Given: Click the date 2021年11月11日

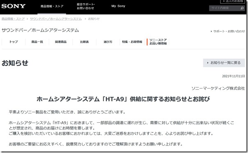Looking at the screenshot, I should pyautogui.click(x=234, y=76).
